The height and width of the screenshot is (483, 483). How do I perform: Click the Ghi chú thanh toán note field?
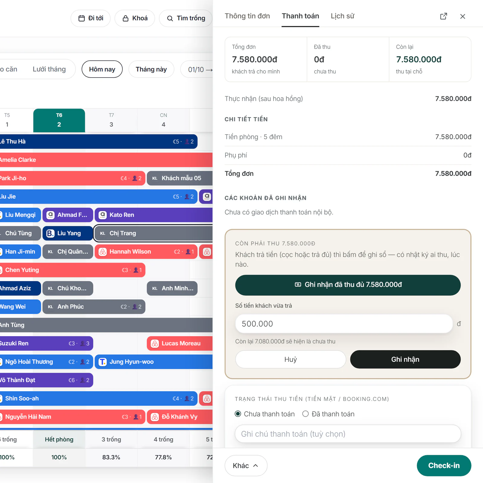[x=348, y=434]
